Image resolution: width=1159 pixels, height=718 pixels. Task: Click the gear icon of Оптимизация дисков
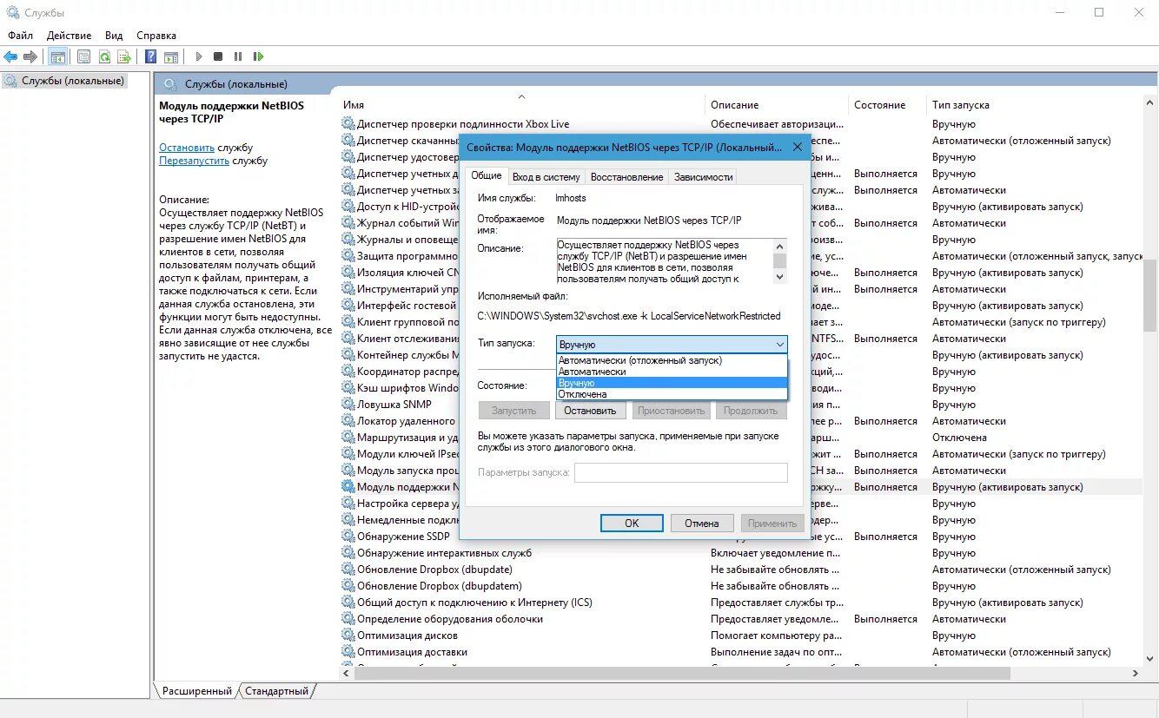[x=348, y=636]
